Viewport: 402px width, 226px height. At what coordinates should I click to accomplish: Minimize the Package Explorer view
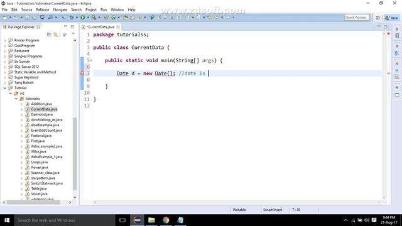pyautogui.click(x=65, y=26)
